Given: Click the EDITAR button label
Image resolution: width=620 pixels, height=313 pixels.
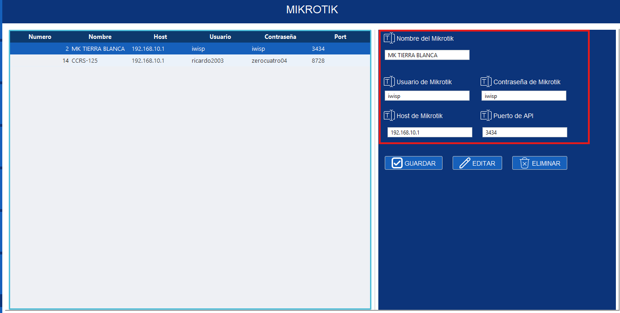Looking at the screenshot, I should point(484,163).
